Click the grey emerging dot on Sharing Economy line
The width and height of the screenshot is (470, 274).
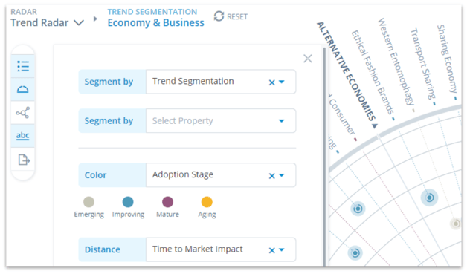tap(456, 224)
